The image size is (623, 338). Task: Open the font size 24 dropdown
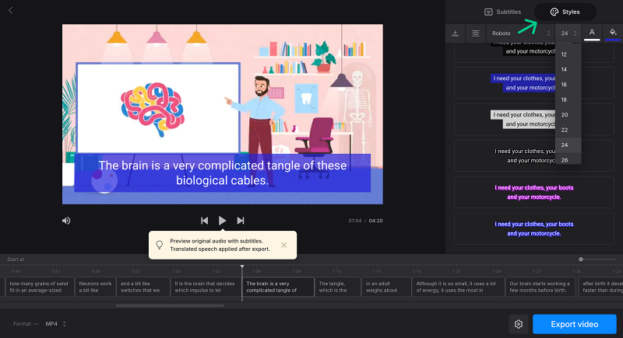tap(568, 33)
